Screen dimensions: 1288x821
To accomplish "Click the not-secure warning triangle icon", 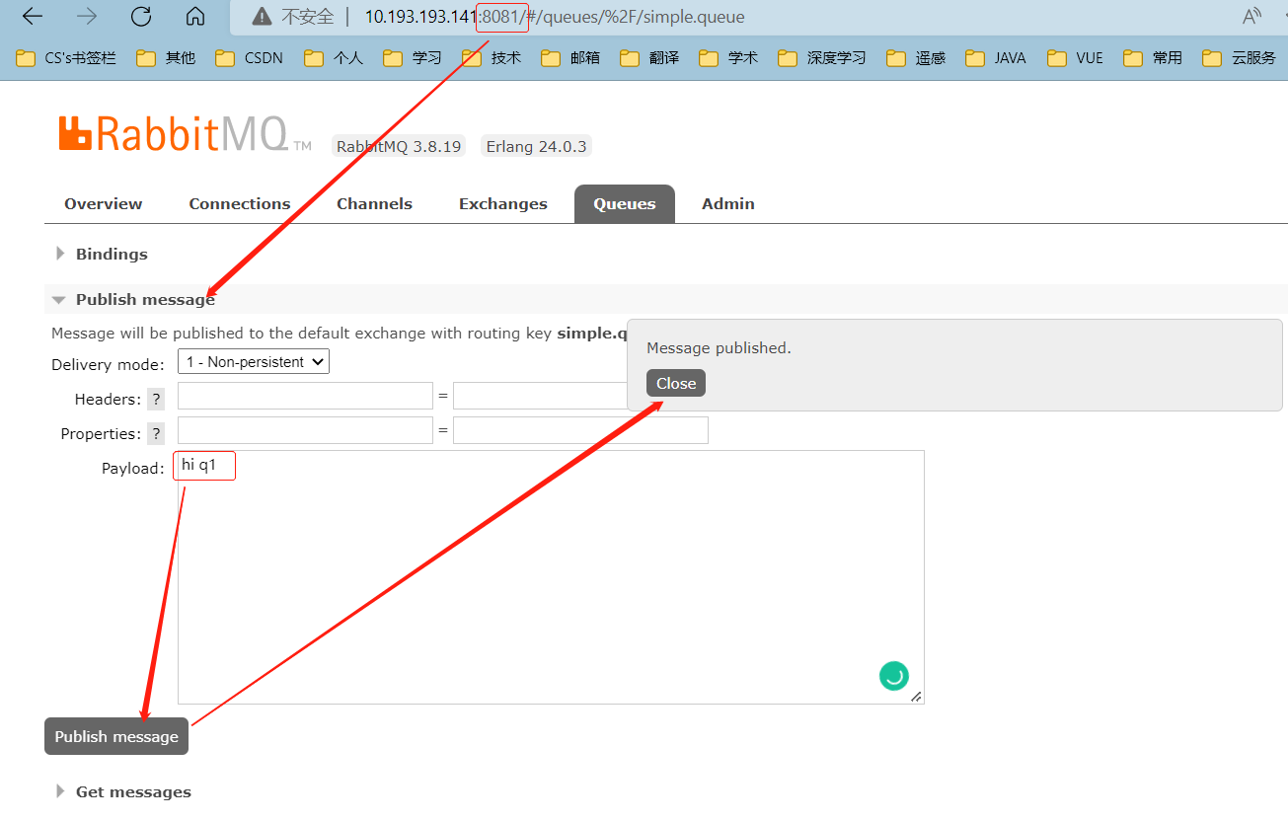I will point(262,17).
